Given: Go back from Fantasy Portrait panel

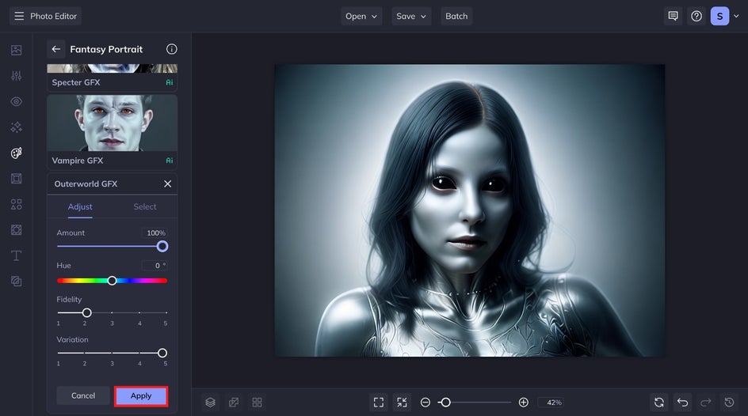Looking at the screenshot, I should coord(55,49).
